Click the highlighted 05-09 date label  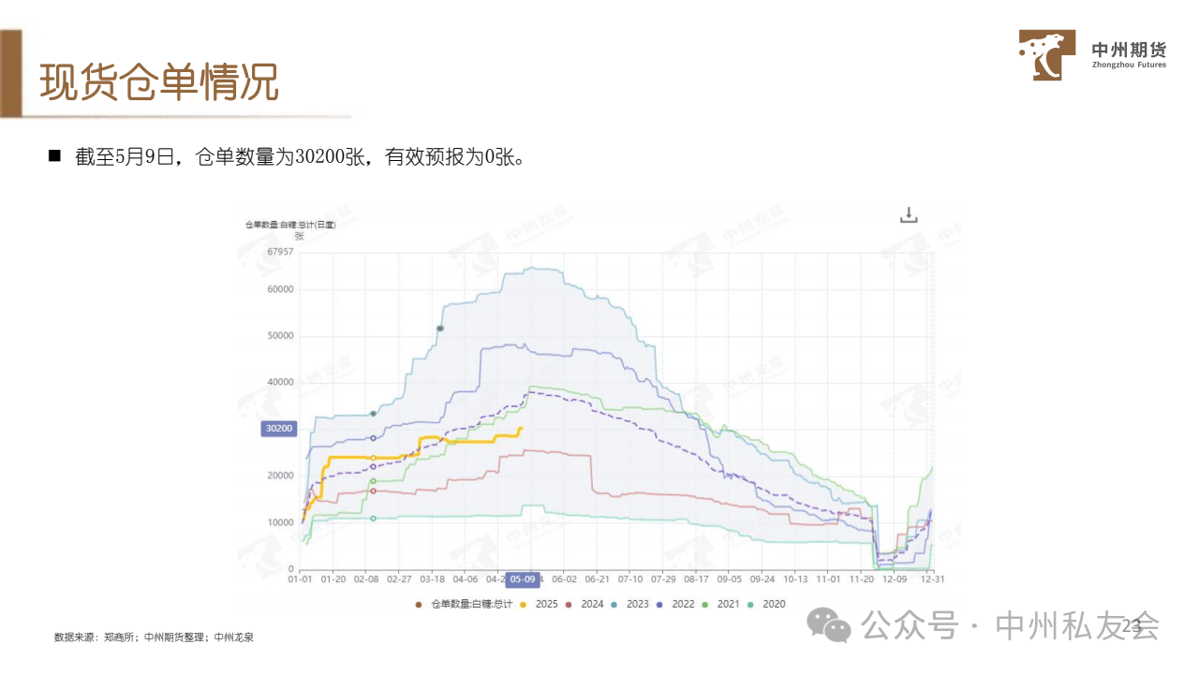522,579
